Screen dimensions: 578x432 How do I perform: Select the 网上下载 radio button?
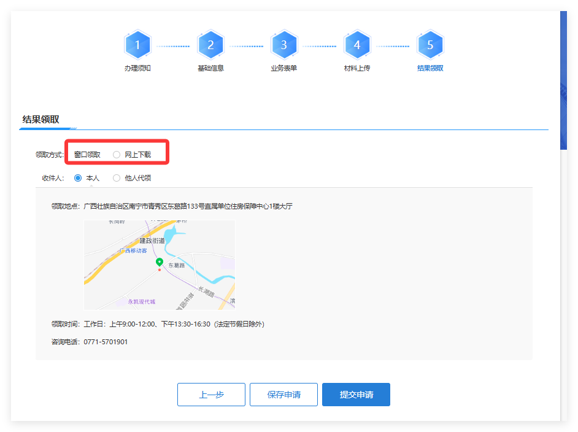coord(117,155)
